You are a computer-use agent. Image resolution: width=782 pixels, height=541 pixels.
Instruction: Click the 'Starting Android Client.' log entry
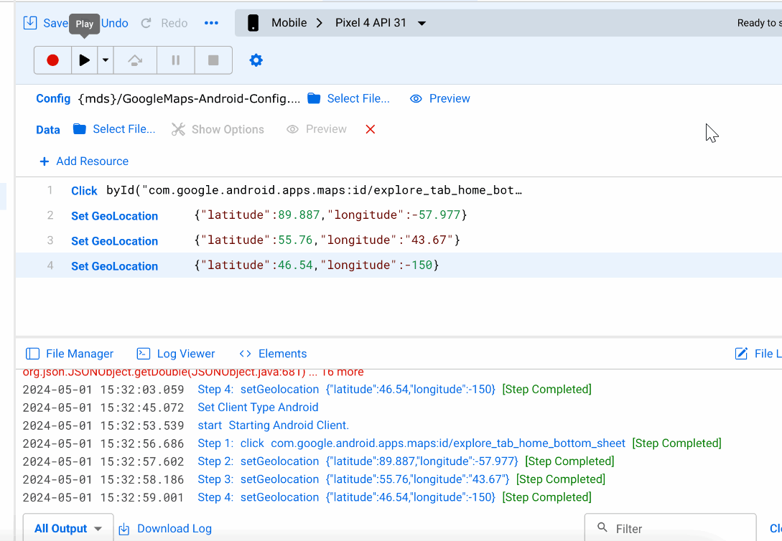(x=289, y=425)
